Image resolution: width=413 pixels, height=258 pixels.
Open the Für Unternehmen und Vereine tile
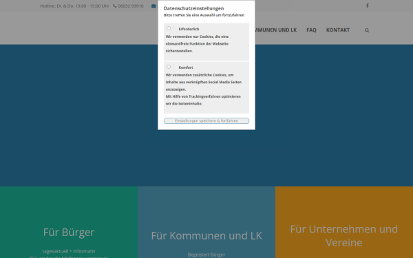point(344,222)
